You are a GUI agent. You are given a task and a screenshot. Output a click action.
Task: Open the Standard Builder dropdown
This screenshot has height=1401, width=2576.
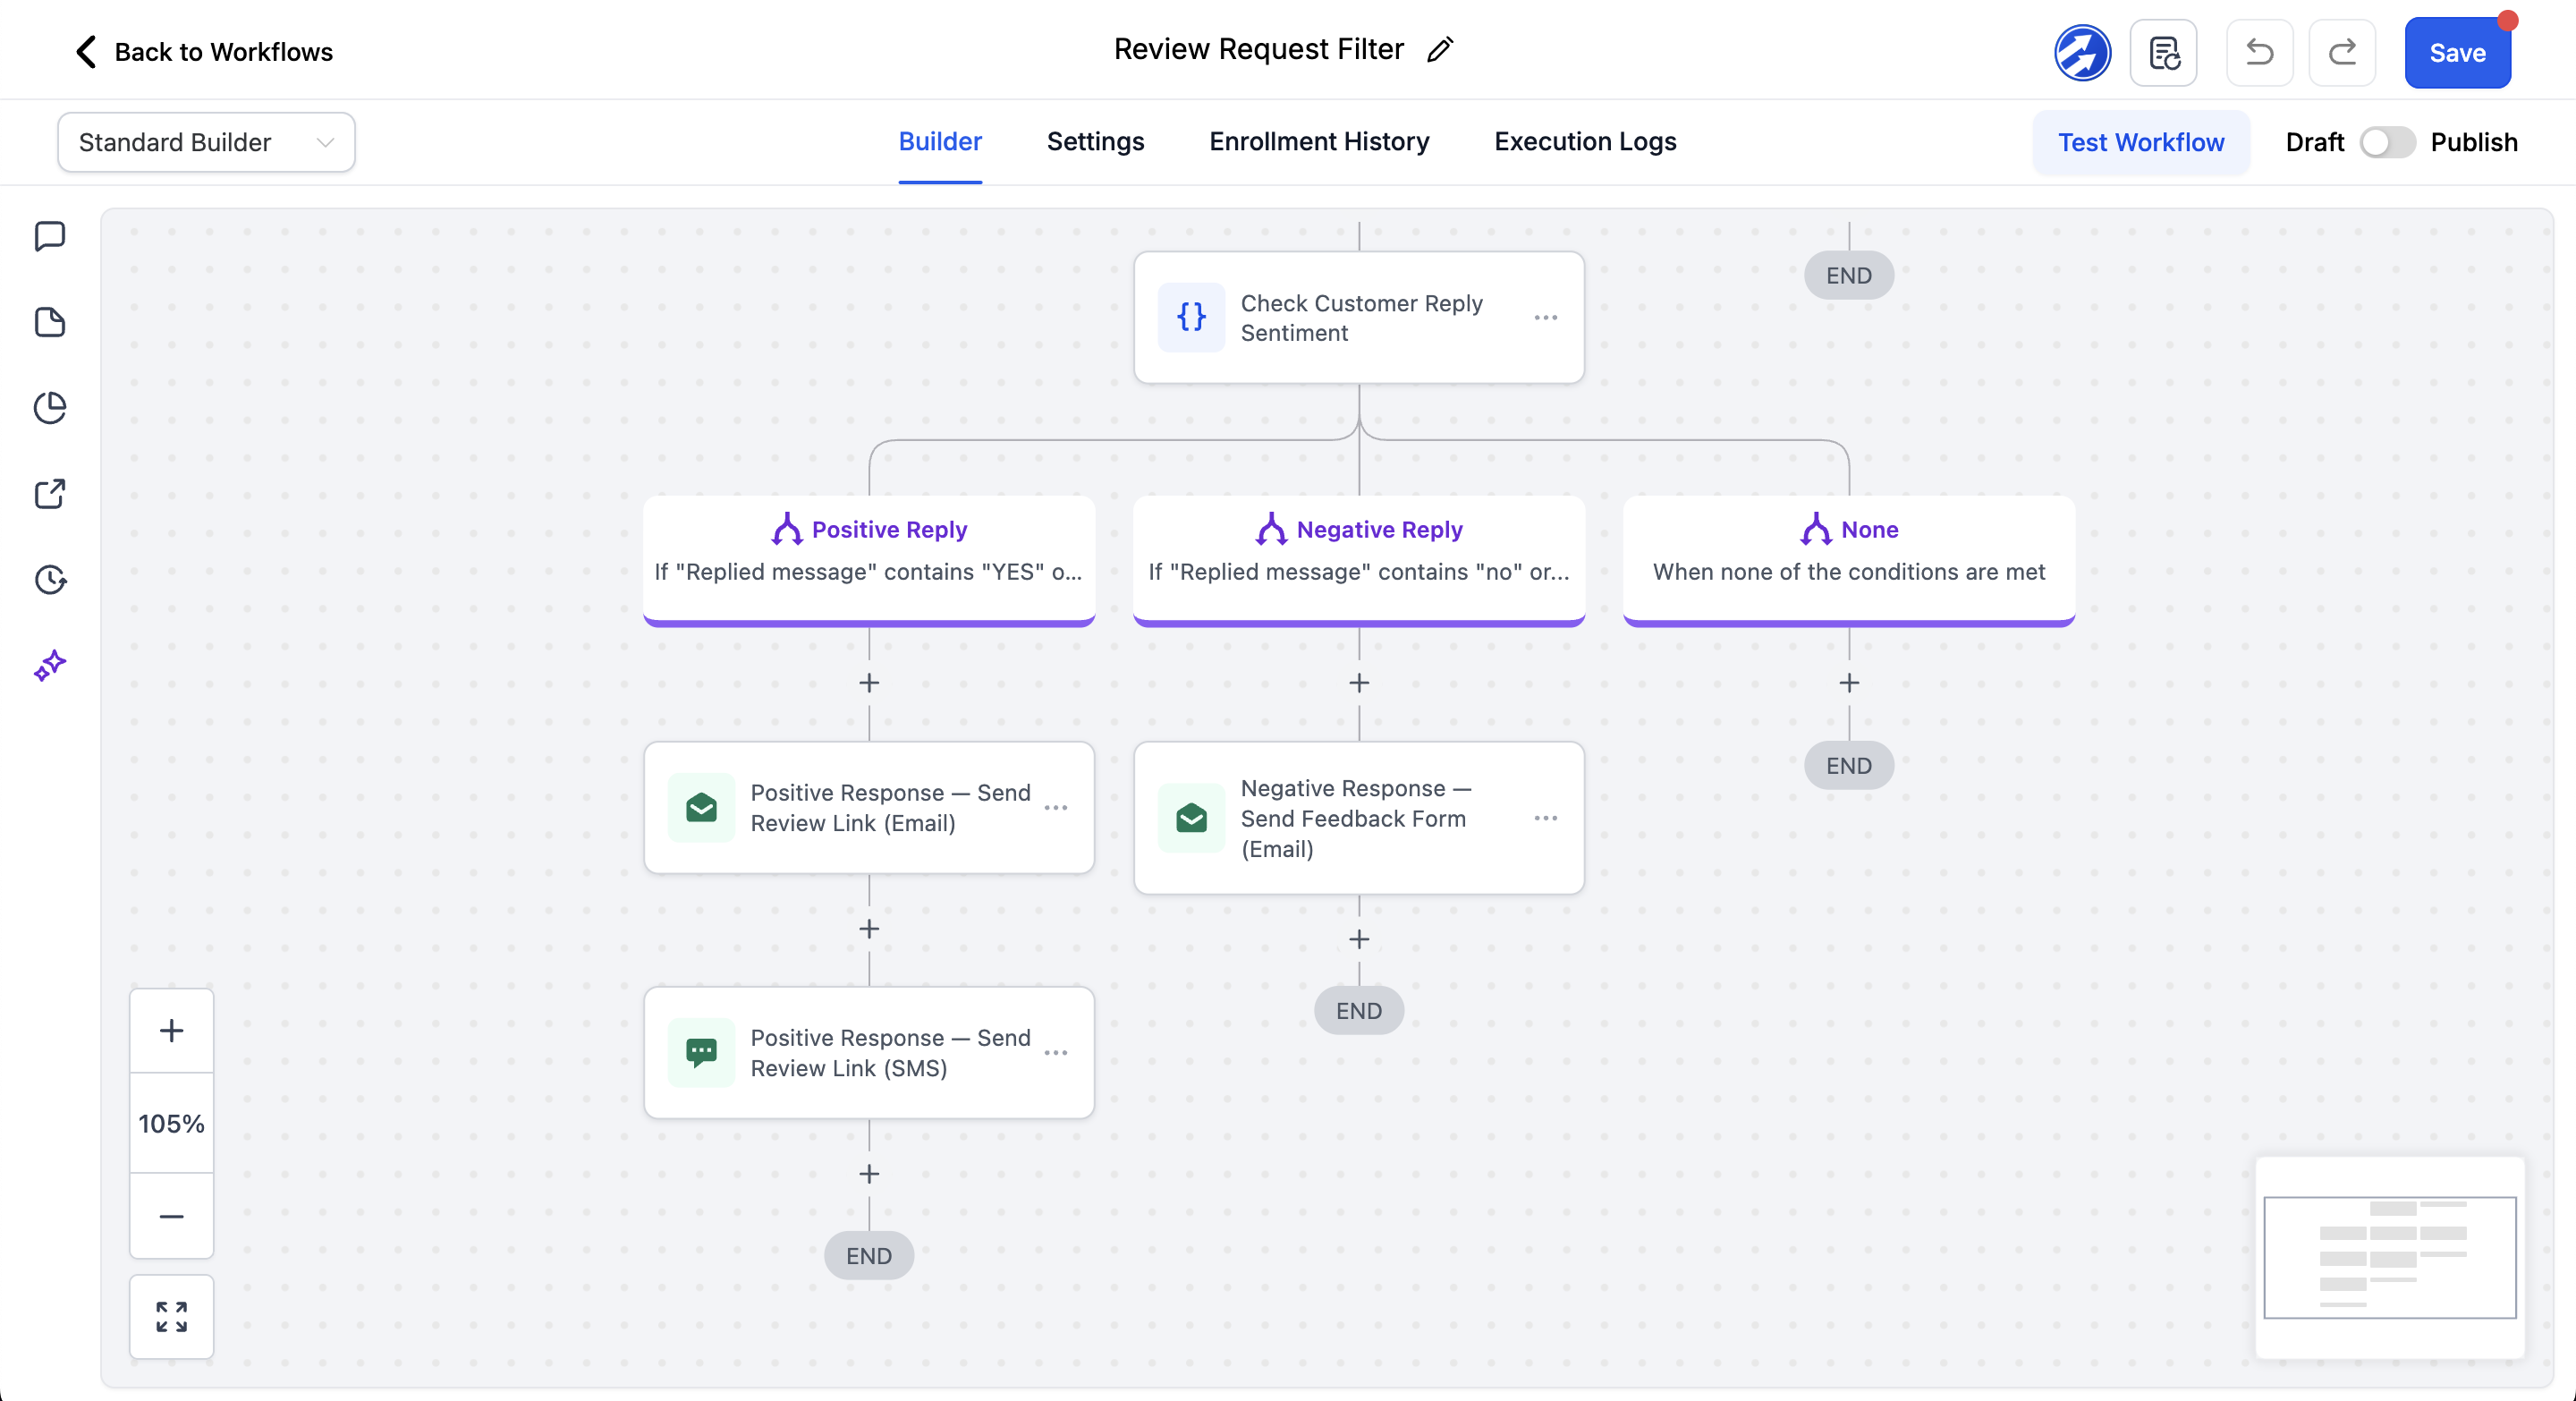(x=206, y=142)
